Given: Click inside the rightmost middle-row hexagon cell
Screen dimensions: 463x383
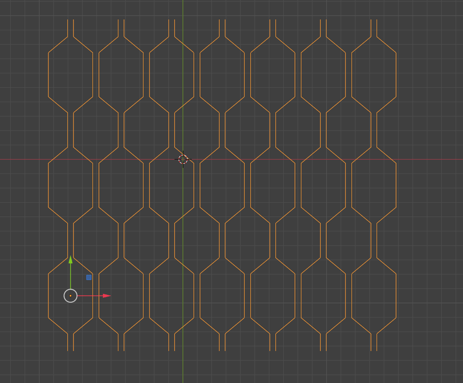Looking at the screenshot, I should click(x=374, y=185).
